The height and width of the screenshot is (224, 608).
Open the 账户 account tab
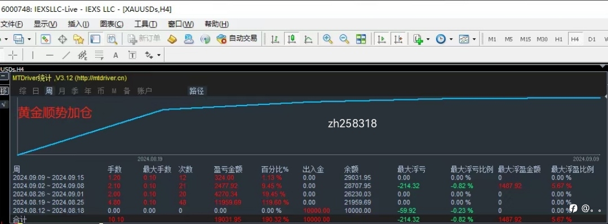pyautogui.click(x=145, y=91)
